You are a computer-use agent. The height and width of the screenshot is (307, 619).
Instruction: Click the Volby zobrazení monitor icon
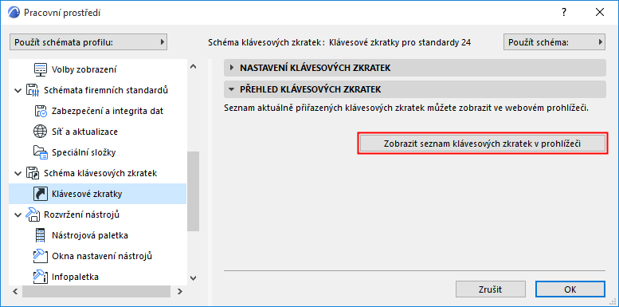pyautogui.click(x=41, y=69)
